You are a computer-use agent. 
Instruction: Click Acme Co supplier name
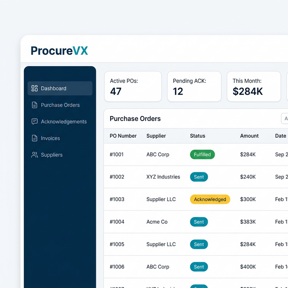(x=157, y=222)
